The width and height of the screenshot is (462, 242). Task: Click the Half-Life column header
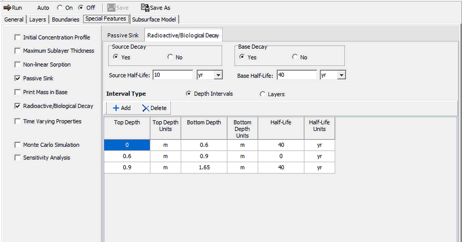click(x=281, y=126)
